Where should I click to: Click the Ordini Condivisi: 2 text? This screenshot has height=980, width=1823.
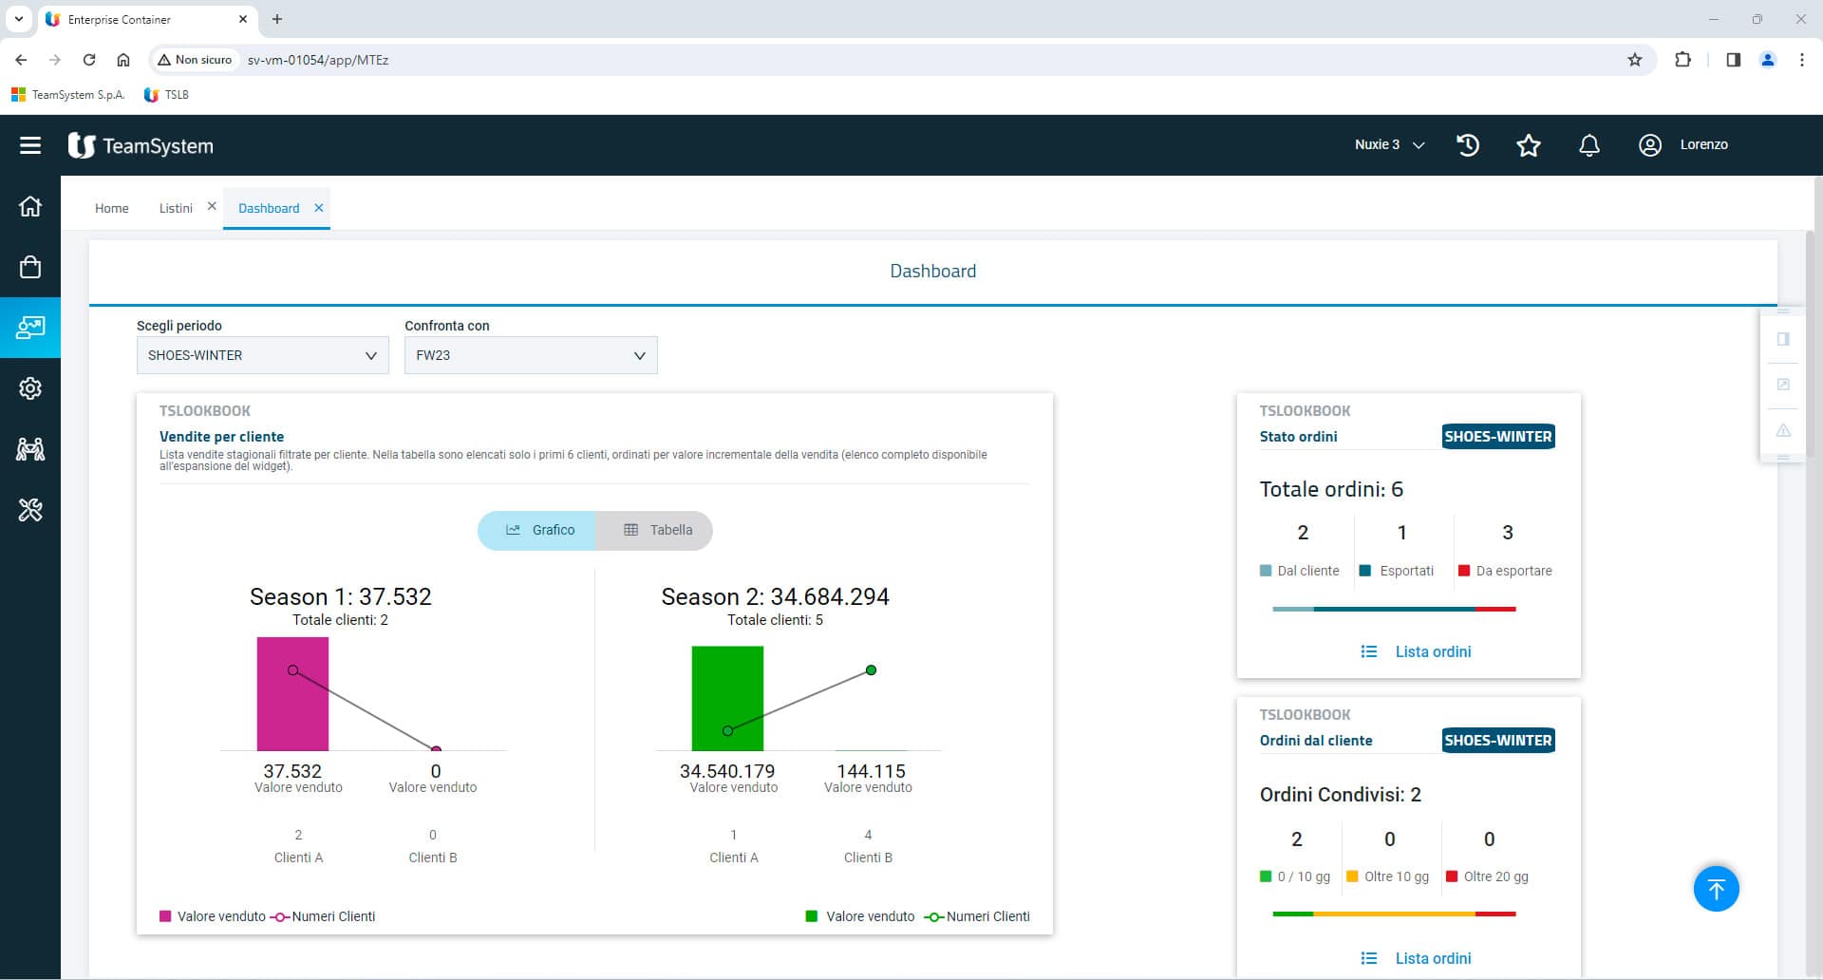(x=1340, y=795)
